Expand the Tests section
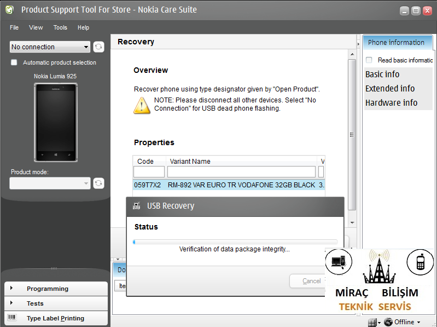This screenshot has width=437, height=327. (x=56, y=303)
